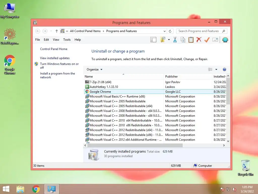The image size is (258, 194).
Task: Click Turn Windows features on or off
Action: (59, 66)
